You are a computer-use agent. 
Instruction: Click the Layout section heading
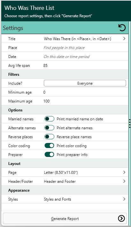click(x=14, y=164)
